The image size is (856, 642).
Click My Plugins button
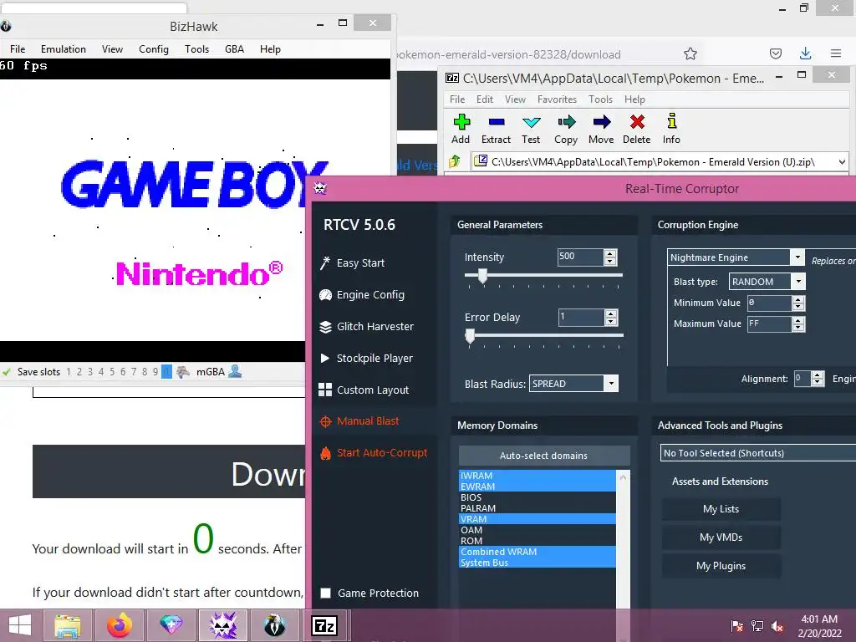pos(721,566)
